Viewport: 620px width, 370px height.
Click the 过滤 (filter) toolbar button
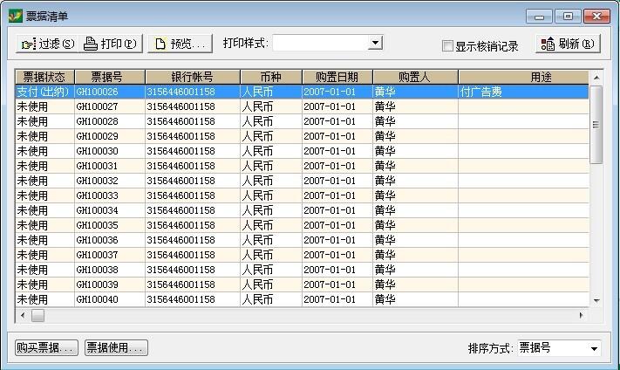click(x=47, y=44)
